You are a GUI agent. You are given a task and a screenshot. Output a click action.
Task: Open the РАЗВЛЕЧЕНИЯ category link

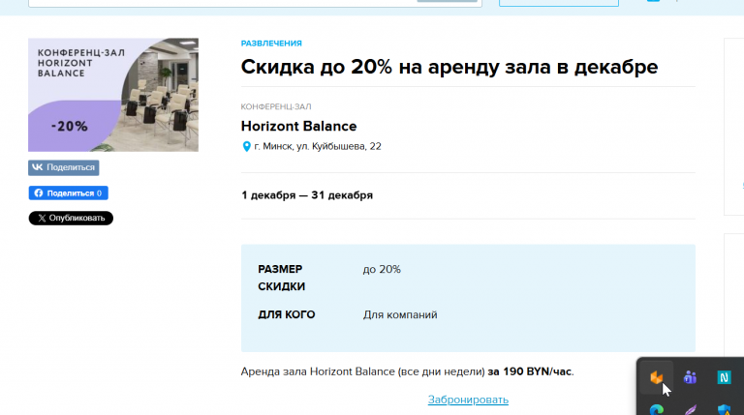(x=271, y=44)
